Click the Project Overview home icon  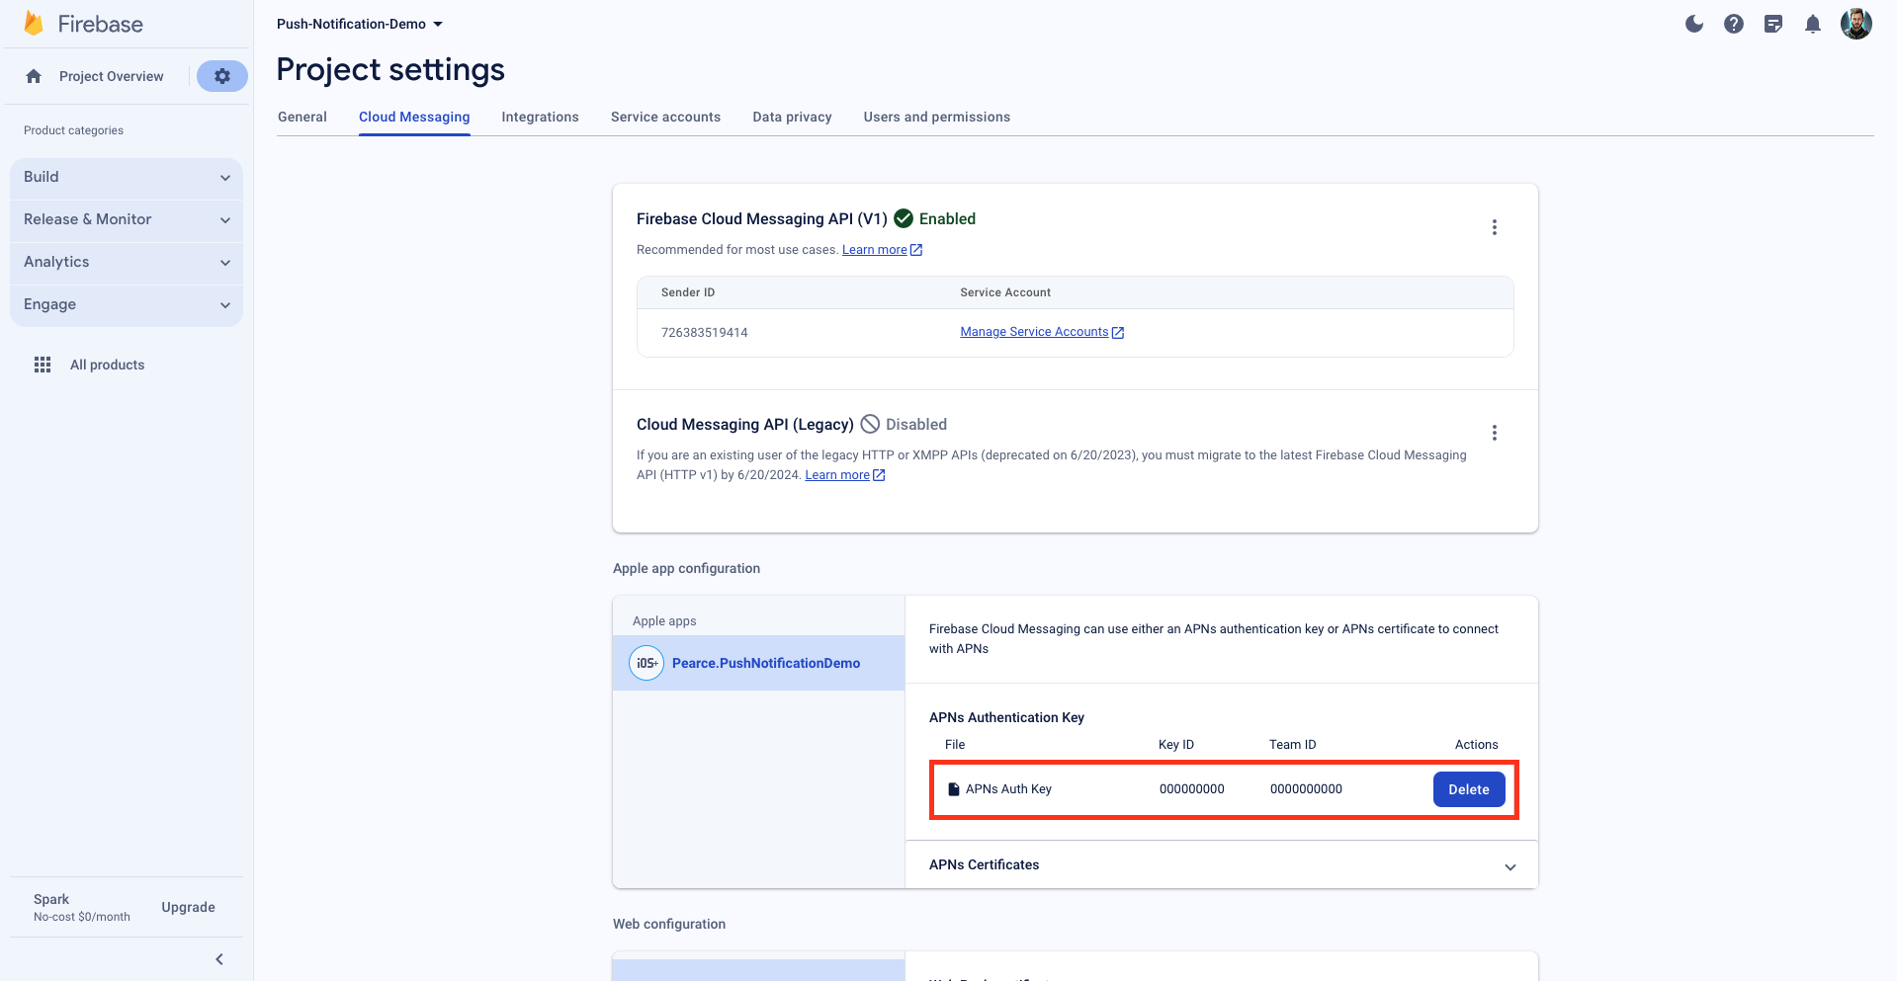point(34,76)
